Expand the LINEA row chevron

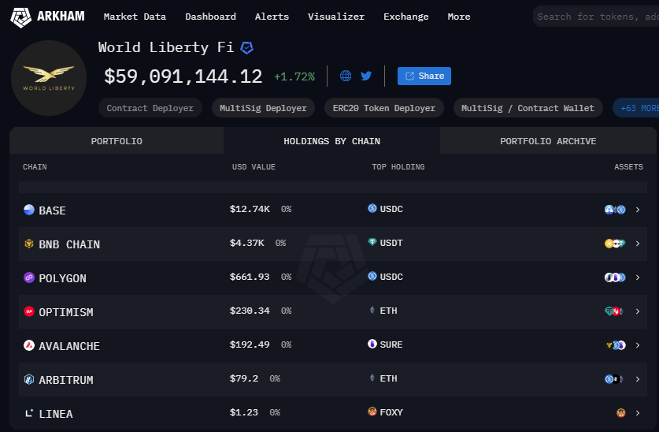638,413
